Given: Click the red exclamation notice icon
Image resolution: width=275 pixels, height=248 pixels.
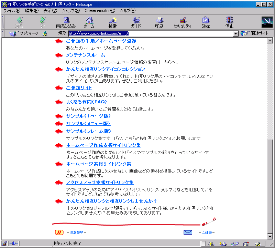Looking at the screenshot, I should (59, 232).
